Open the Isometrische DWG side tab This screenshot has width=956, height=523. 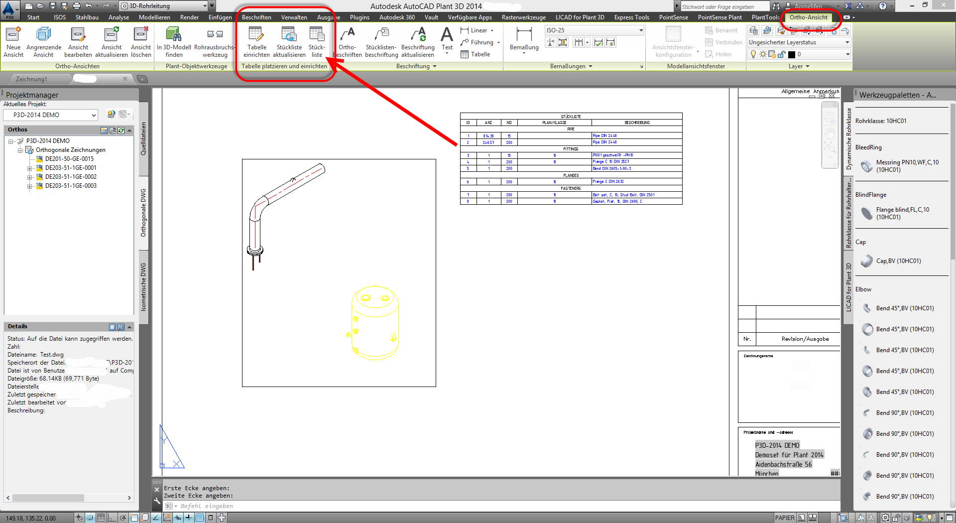(143, 287)
